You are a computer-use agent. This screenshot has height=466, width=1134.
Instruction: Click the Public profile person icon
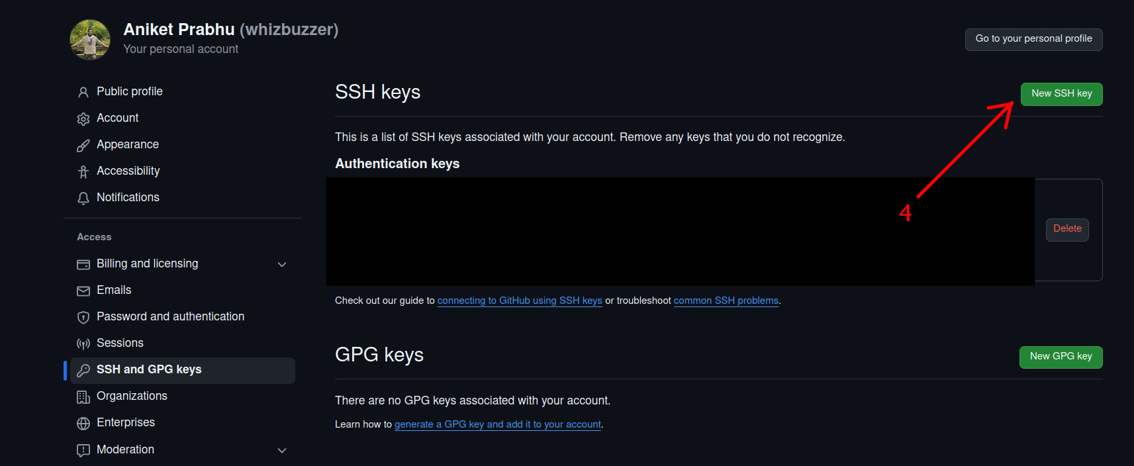pos(83,92)
